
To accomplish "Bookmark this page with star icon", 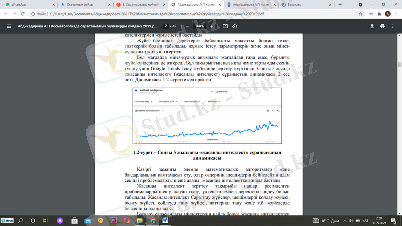I will pyautogui.click(x=360, y=14).
